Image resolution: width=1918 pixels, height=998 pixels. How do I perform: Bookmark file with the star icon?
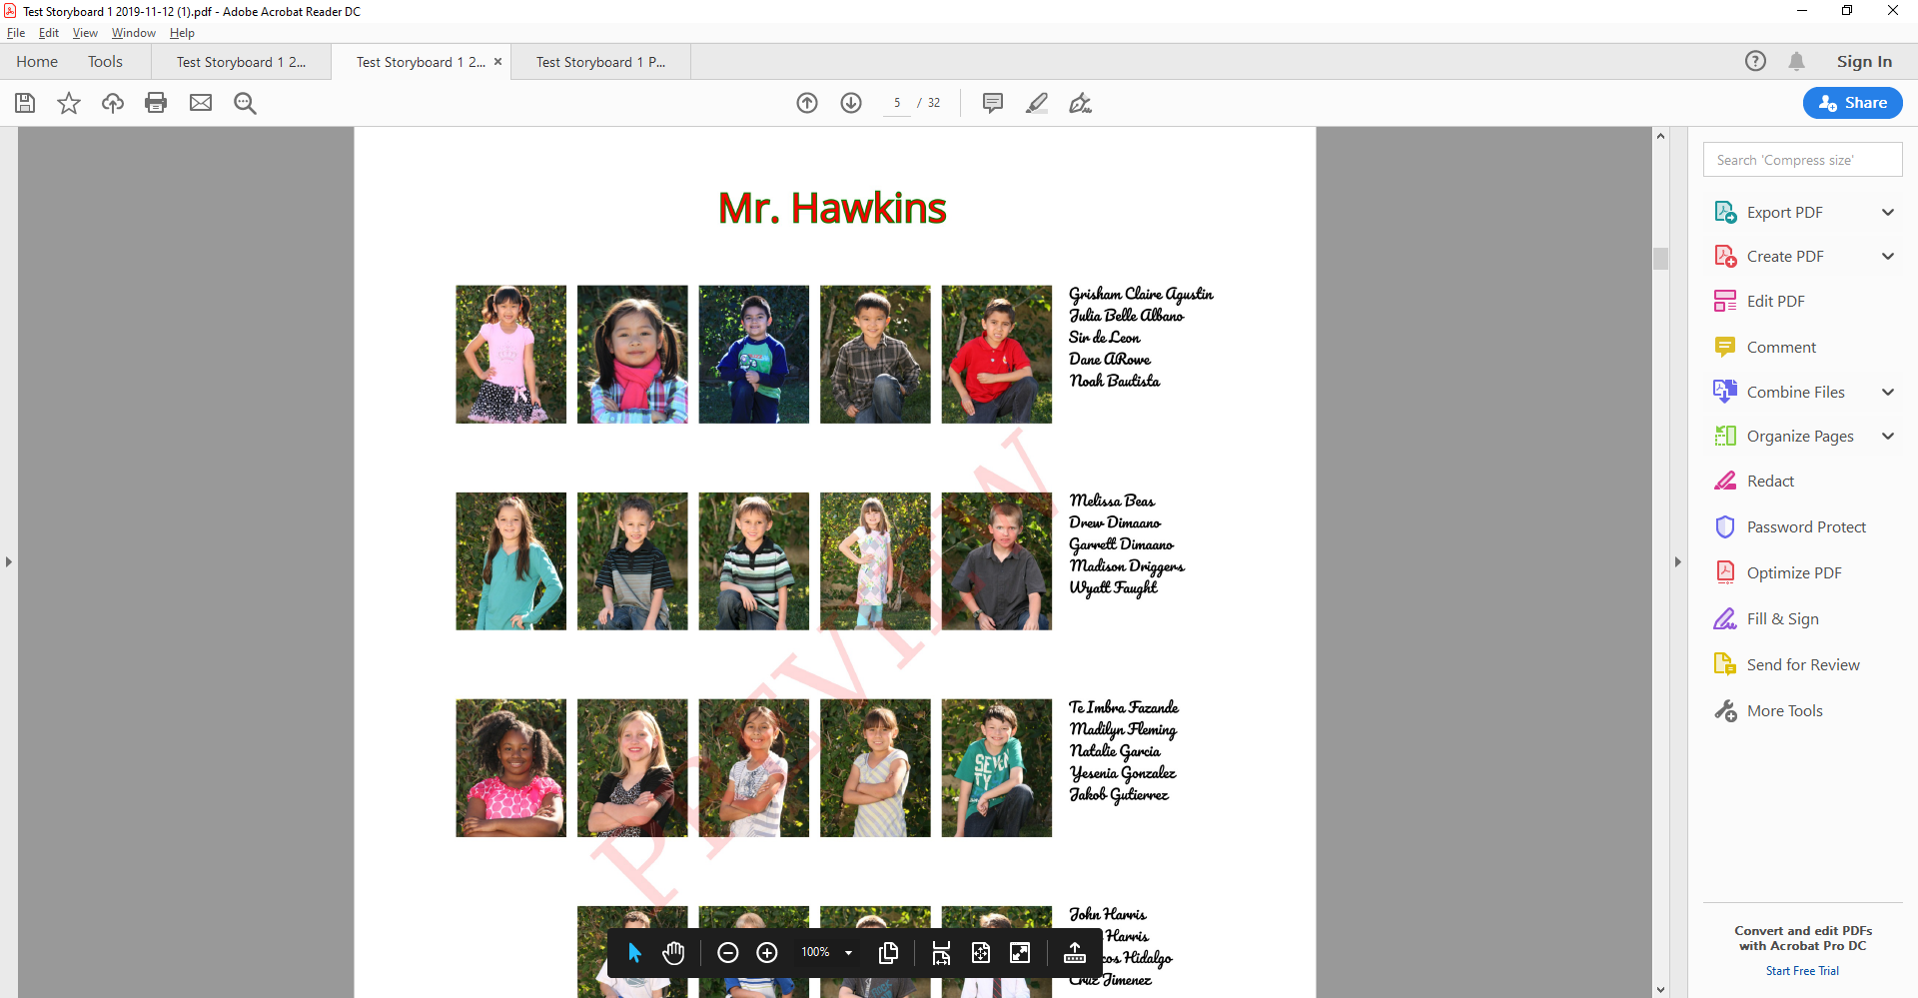coord(69,103)
